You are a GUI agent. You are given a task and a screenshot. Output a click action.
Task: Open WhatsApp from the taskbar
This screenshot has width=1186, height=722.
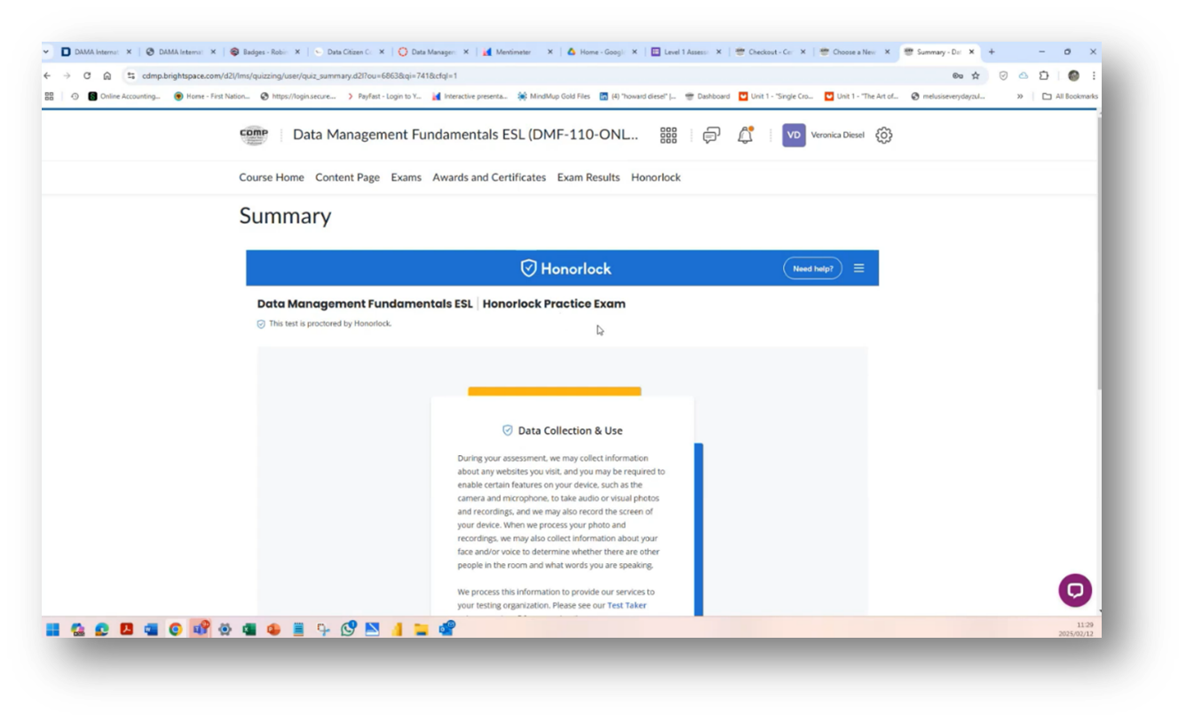click(x=348, y=629)
